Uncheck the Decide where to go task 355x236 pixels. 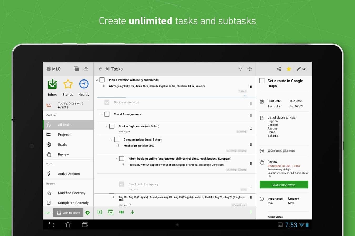tap(107, 102)
